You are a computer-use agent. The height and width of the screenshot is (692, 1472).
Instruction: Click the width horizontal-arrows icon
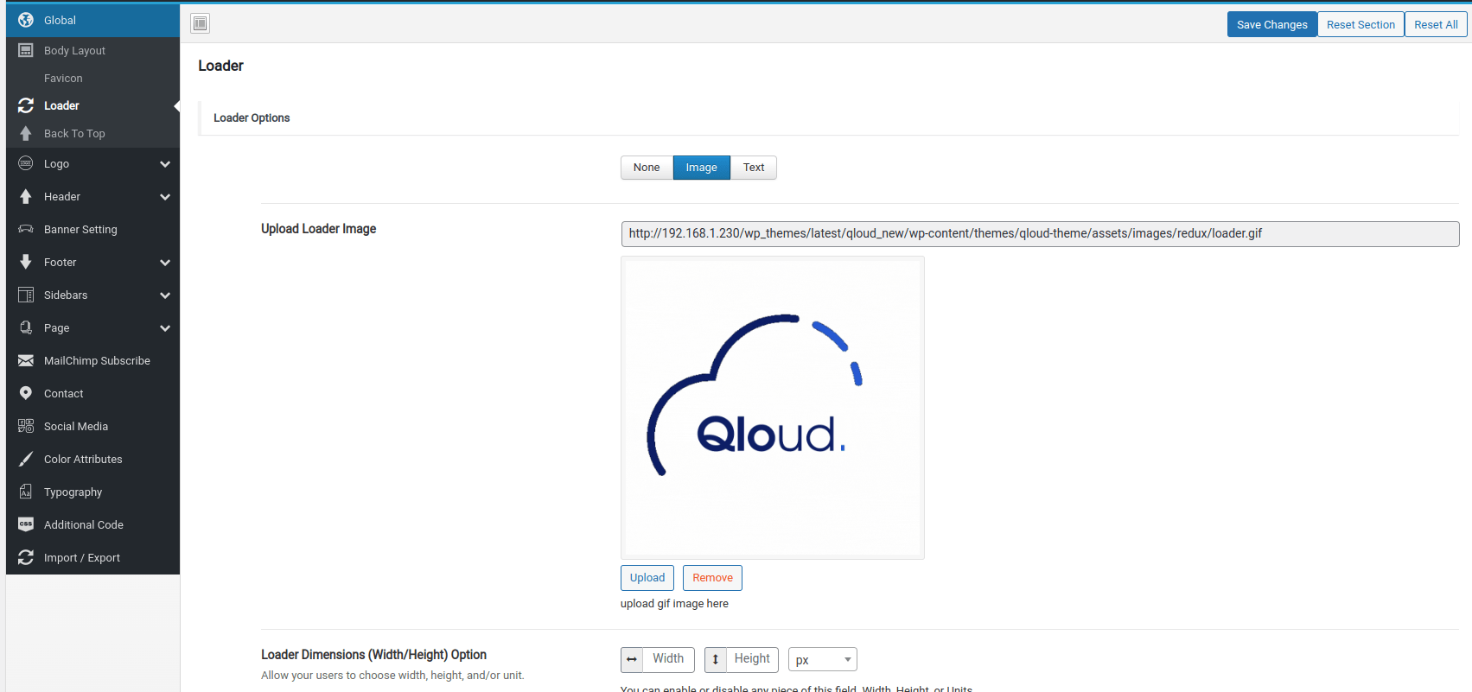click(632, 659)
